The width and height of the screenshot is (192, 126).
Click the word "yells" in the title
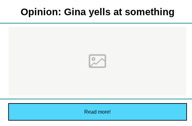pyautogui.click(x=100, y=12)
